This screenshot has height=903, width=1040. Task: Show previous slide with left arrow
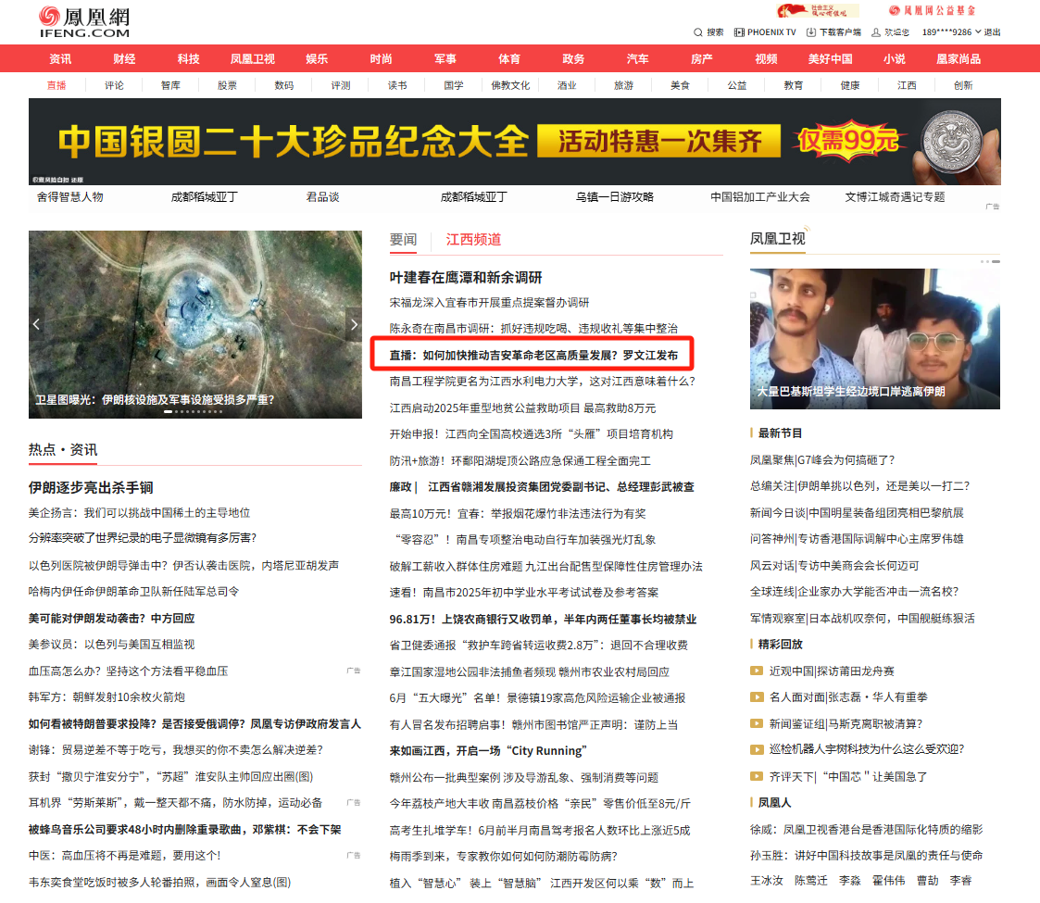(36, 324)
